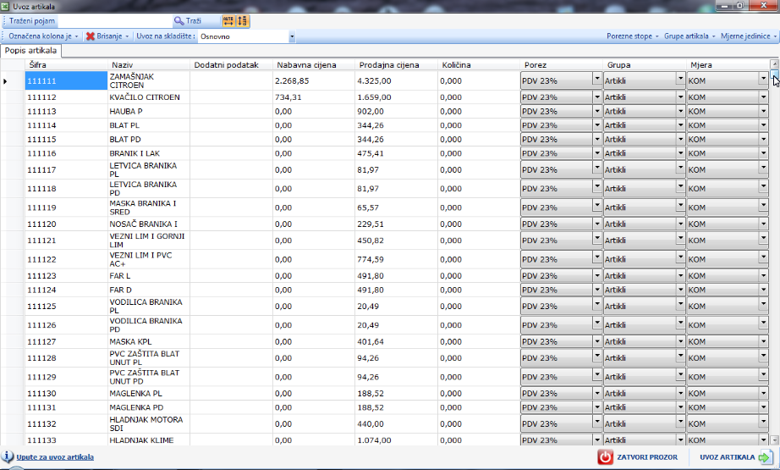This screenshot has width=780, height=470.
Task: Click the red power icon Zatvori prozor
Action: [605, 457]
